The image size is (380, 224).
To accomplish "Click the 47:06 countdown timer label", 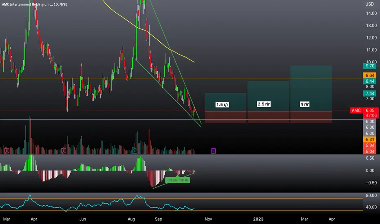I will point(371,116).
